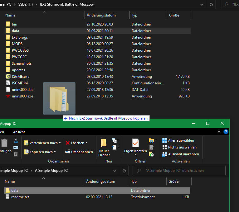
Task: Click the Einfügen clipboard paste icon
Action: tap(4, 143)
